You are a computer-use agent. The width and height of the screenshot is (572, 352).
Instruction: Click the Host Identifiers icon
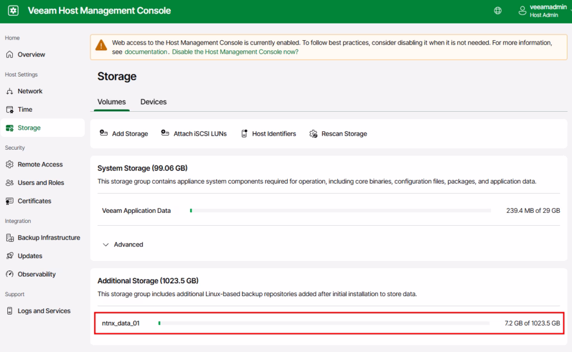(245, 134)
